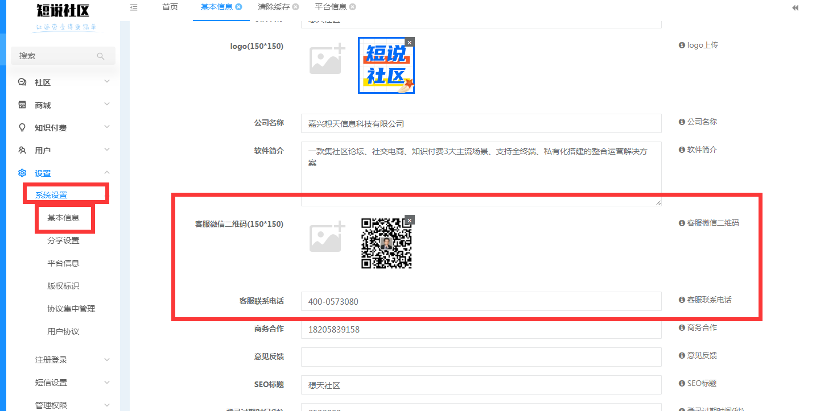
Task: Open 协议集中管理 in the sidebar
Action: [x=71, y=309]
